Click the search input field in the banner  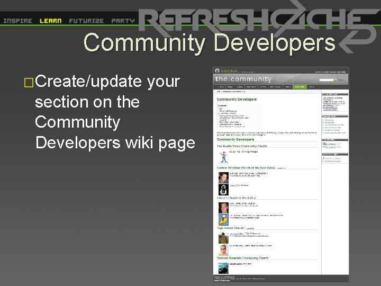tap(326, 80)
